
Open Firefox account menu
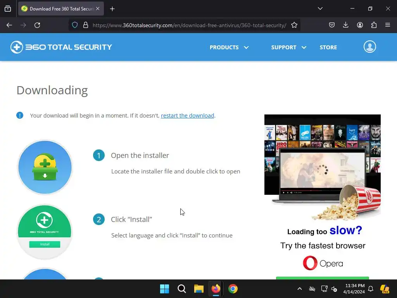(x=360, y=25)
